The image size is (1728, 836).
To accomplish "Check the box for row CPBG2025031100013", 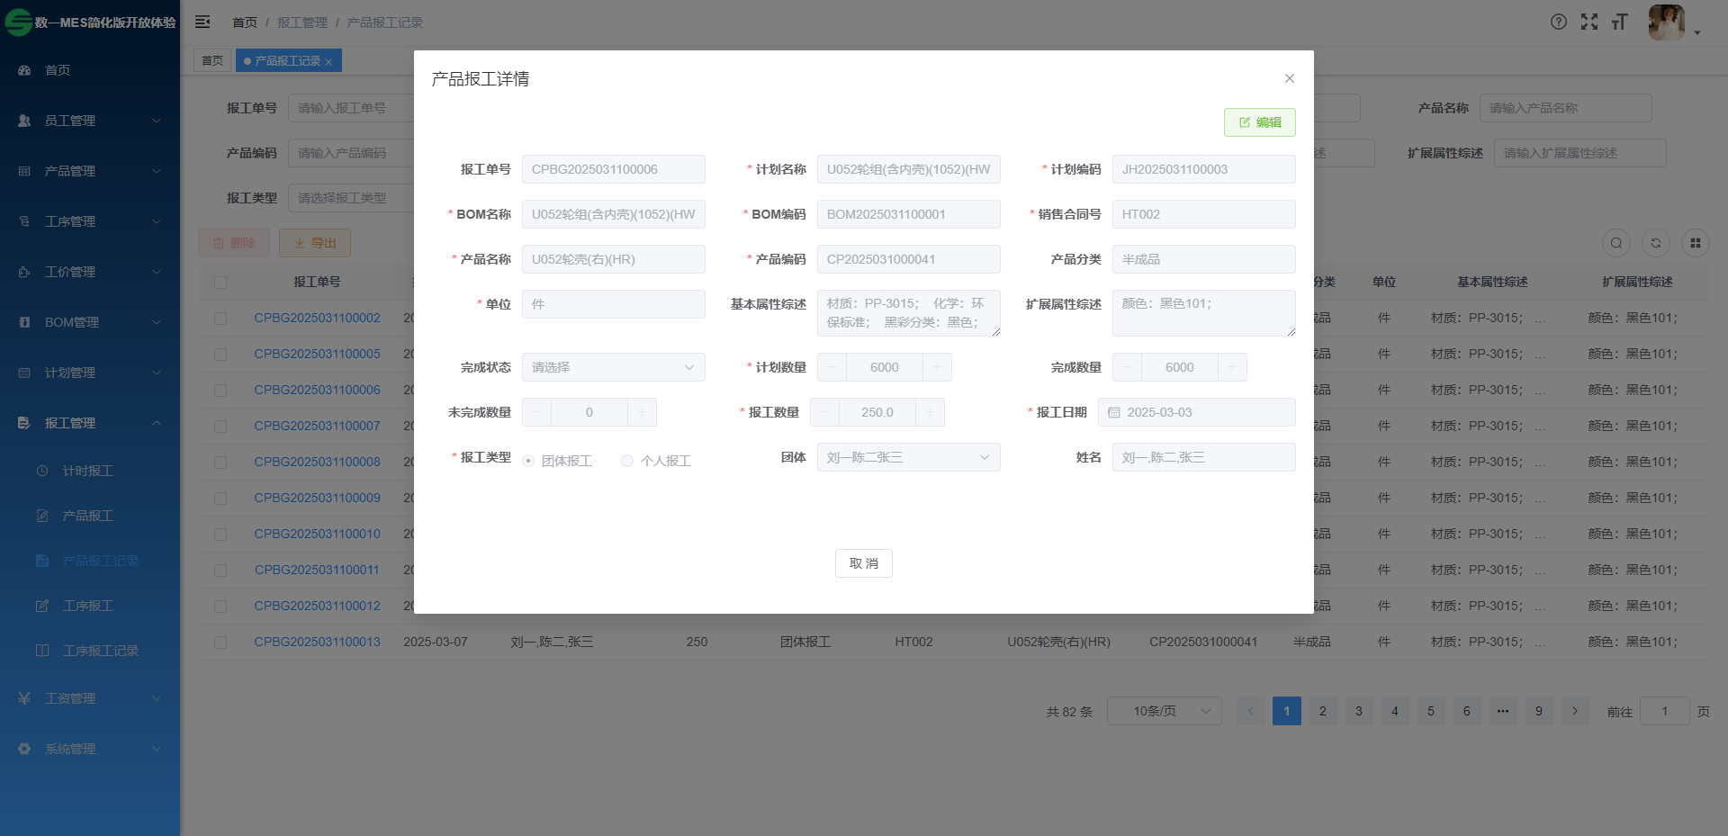I will pyautogui.click(x=220, y=643).
